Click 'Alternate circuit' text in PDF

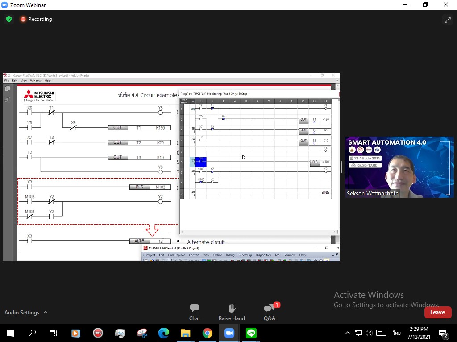[206, 242]
